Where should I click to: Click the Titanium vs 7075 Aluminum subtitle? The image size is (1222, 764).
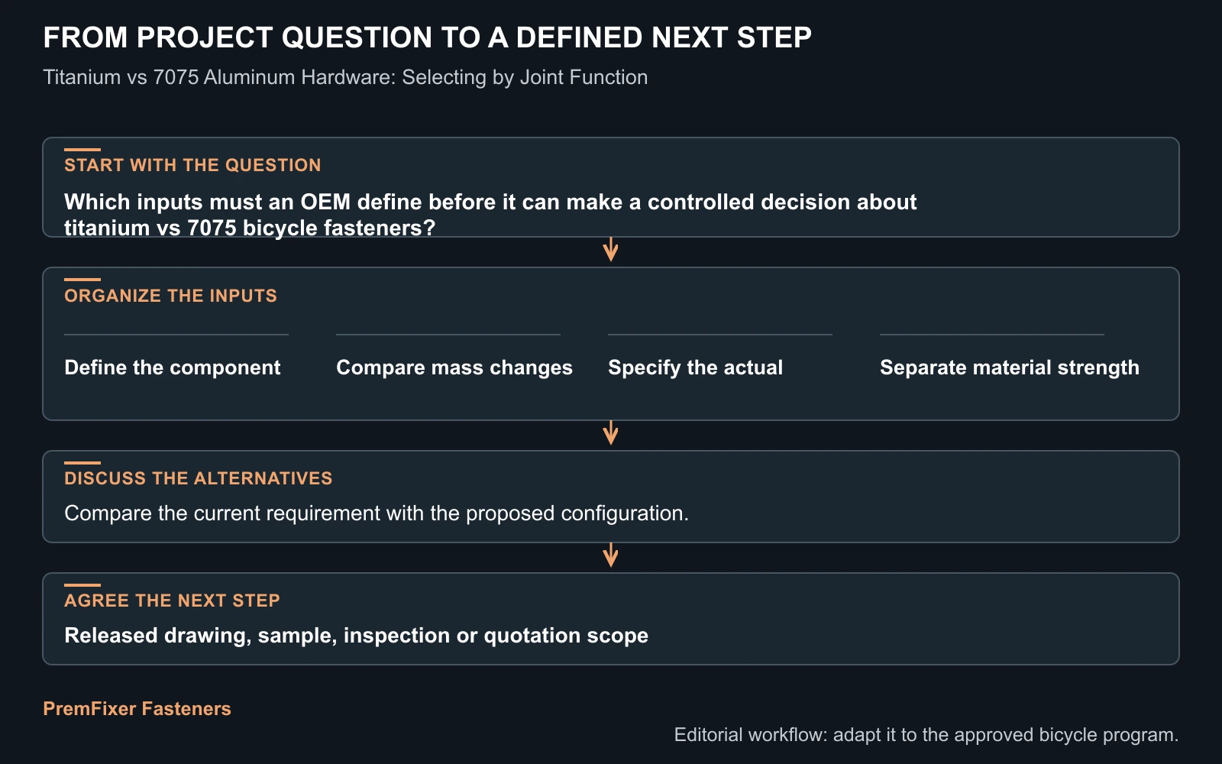[x=345, y=77]
